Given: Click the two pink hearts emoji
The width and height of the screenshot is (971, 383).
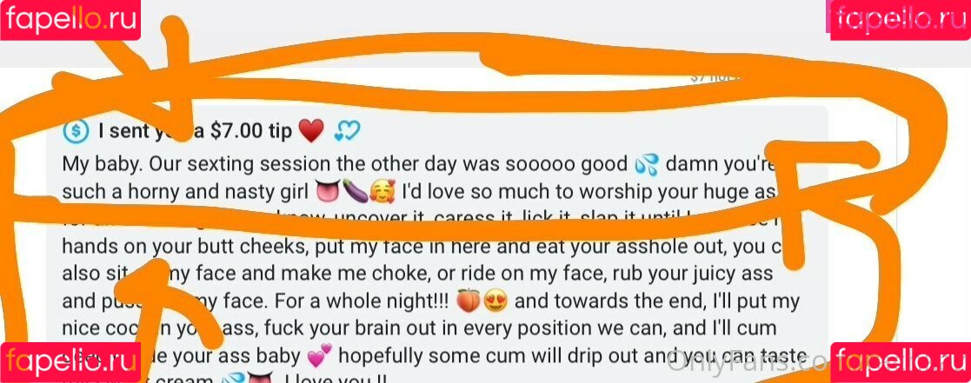Looking at the screenshot, I should click(x=320, y=357).
